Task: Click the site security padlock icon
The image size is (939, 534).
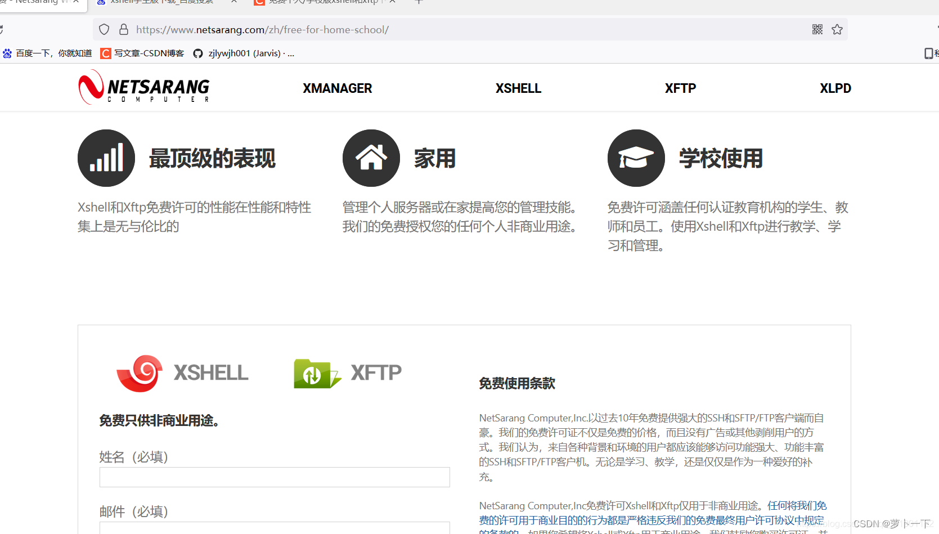Action: pos(124,29)
